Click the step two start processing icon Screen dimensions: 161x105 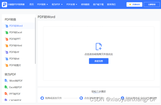(81, 98)
